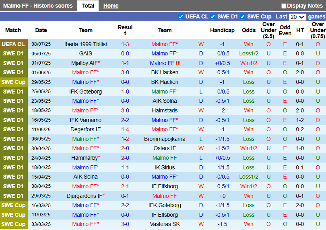326x230 pixels.
Task: Click the Win1/2 odds for Osters IF match
Action: tap(249, 148)
